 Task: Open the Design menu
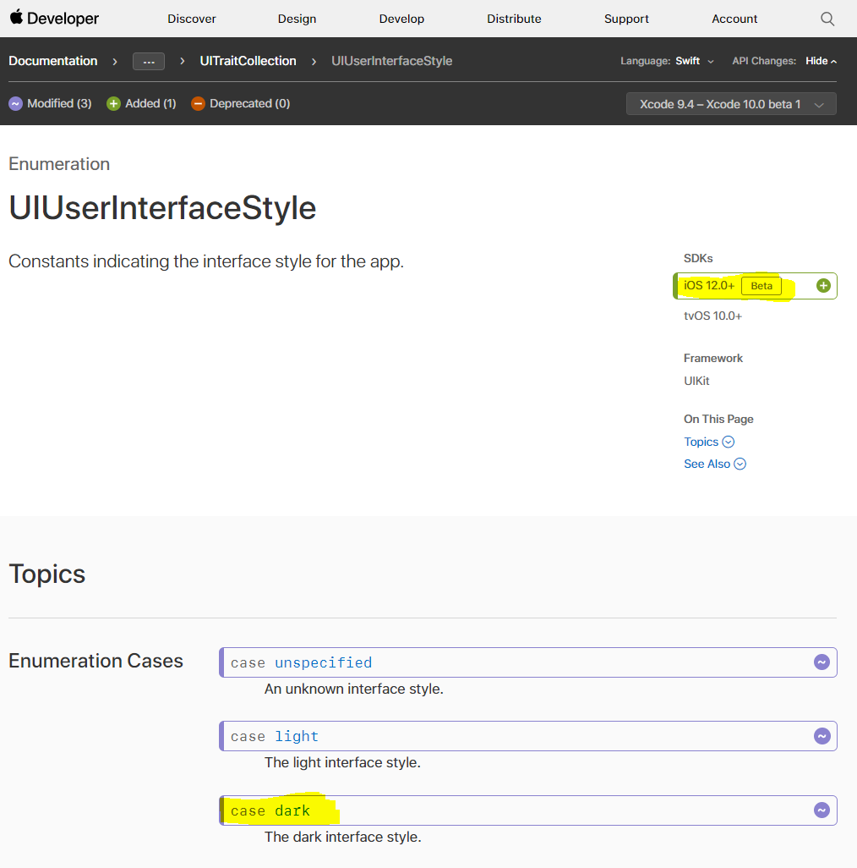point(297,19)
